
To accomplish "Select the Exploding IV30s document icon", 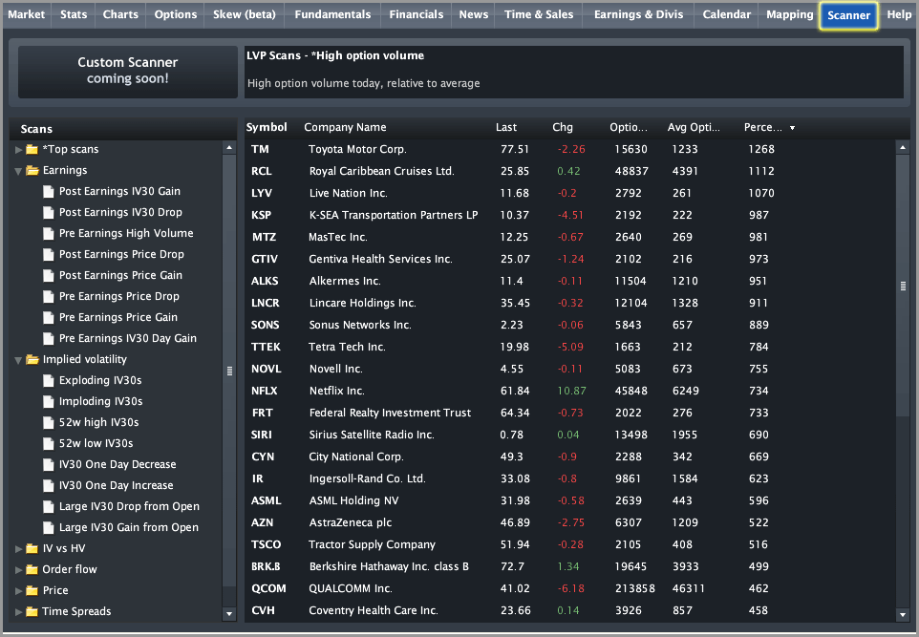I will coord(49,380).
